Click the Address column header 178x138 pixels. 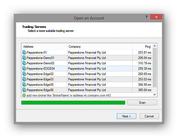(44, 47)
